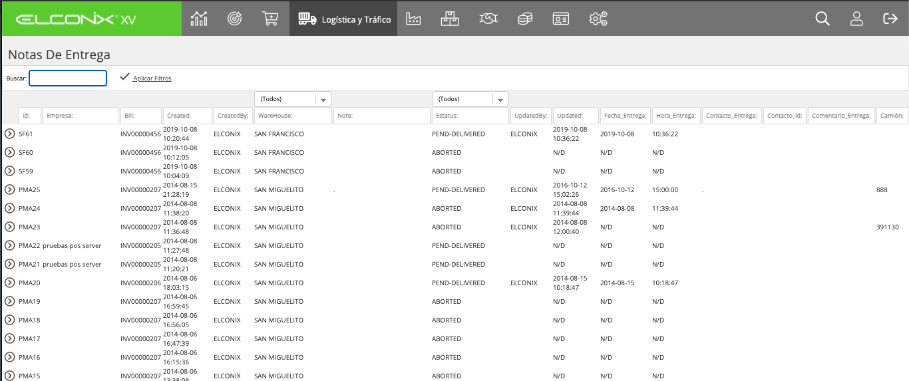Click the Updated filter field
909x381 pixels.
click(576, 116)
